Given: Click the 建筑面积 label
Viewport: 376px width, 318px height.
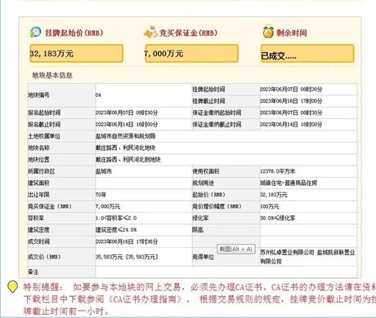Looking at the screenshot, I should [38, 183].
